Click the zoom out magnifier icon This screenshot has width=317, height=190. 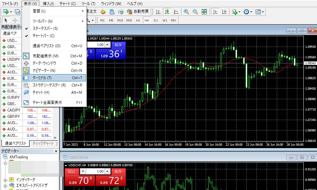(195, 12)
